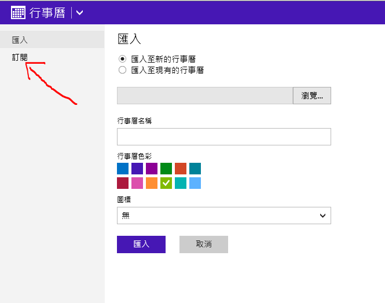Choose the orange-red color swatch

(181, 169)
